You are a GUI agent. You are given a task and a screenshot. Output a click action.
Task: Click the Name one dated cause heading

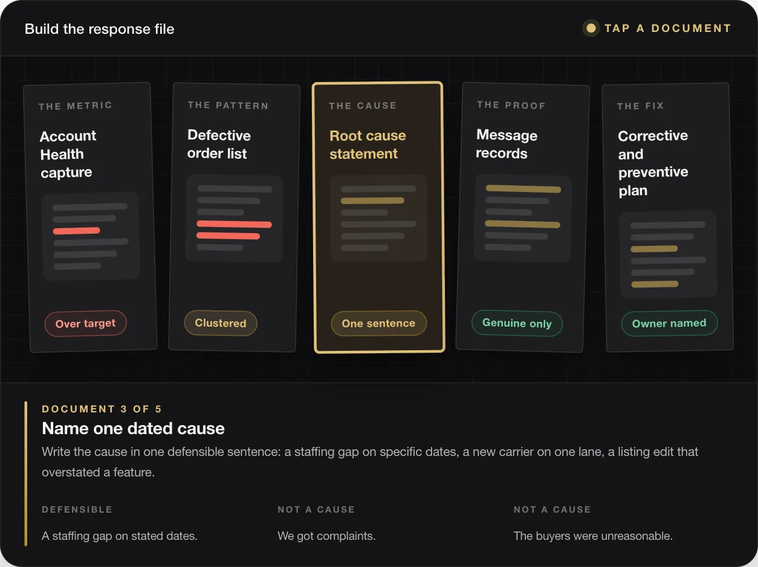(133, 429)
